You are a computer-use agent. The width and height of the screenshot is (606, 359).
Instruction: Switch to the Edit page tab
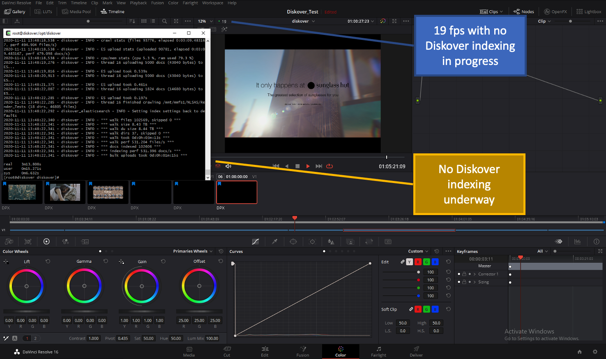(265, 352)
